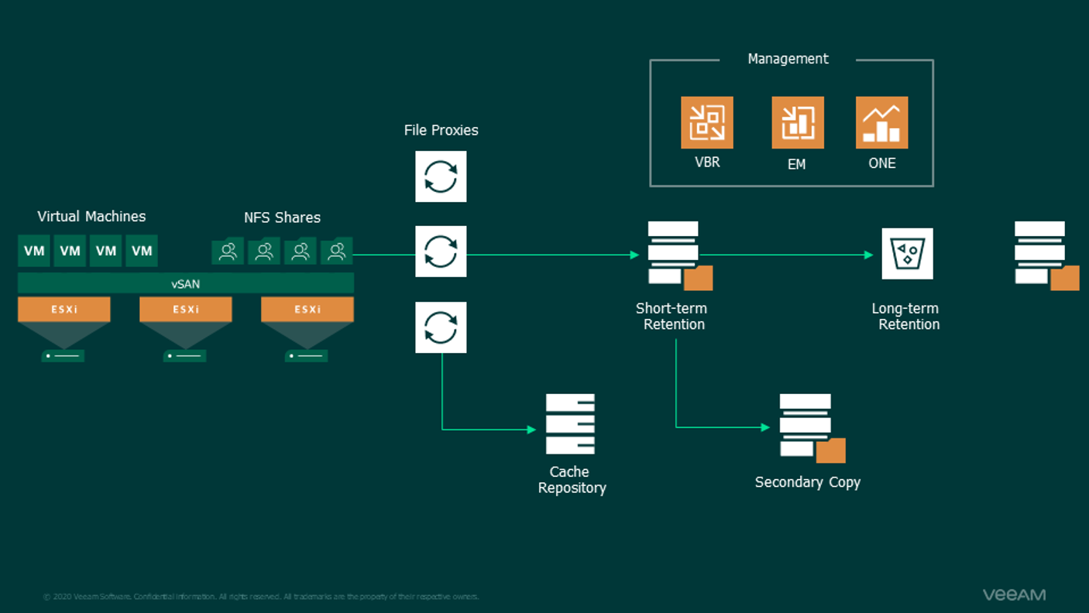Viewport: 1089px width, 613px height.
Task: Click the rightmost NFS share icon
Action: [336, 251]
